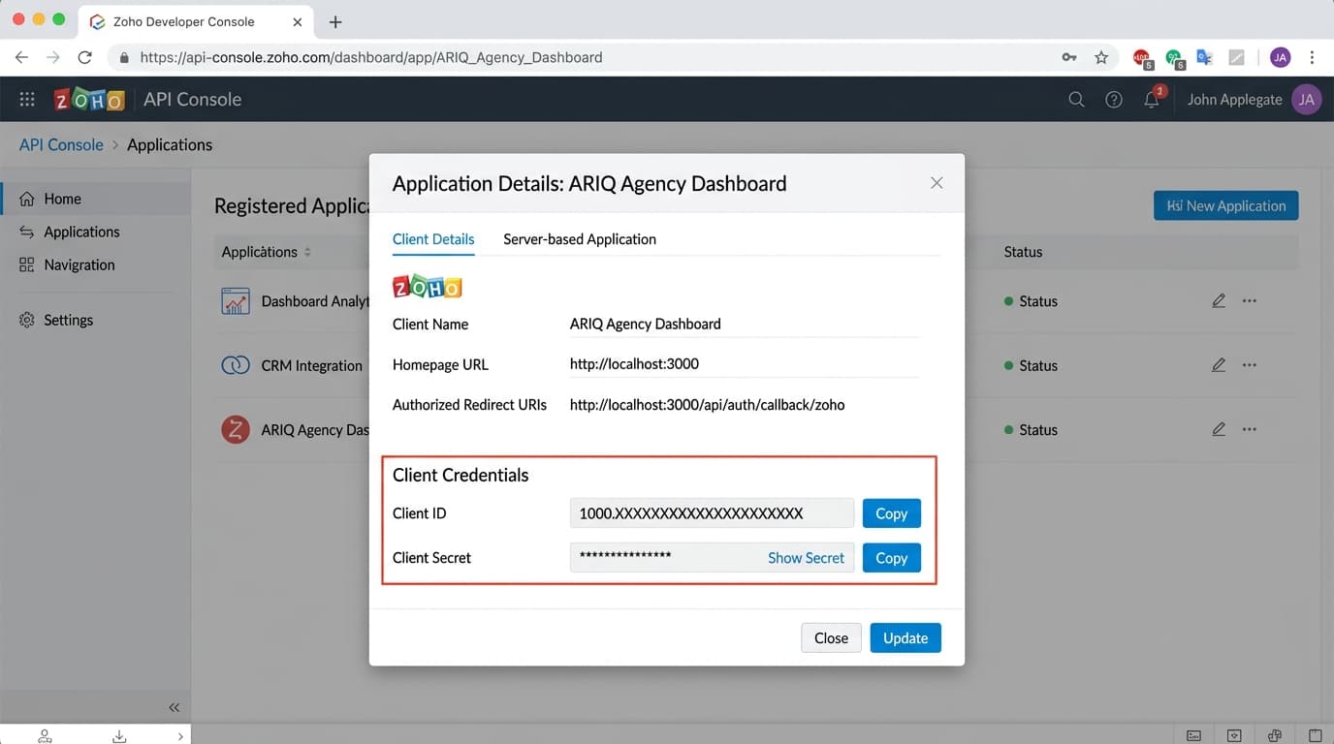Open the notifications bell icon
The width and height of the screenshot is (1334, 744).
(x=1152, y=99)
